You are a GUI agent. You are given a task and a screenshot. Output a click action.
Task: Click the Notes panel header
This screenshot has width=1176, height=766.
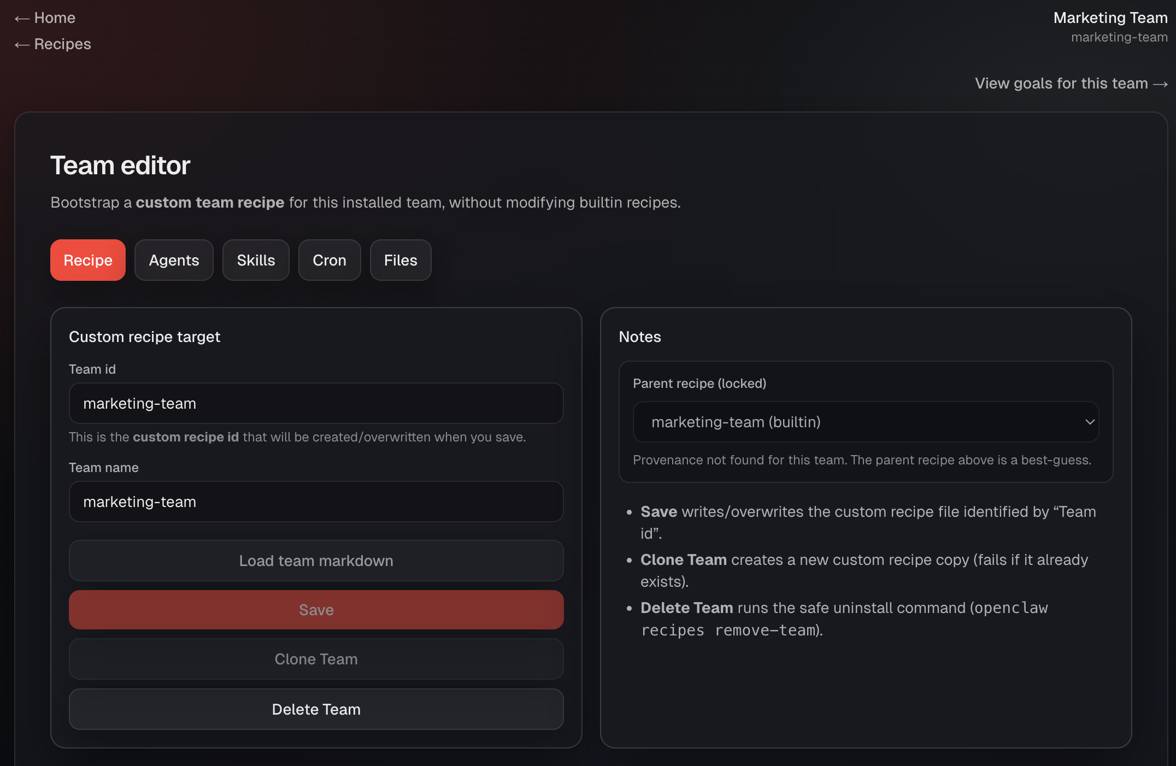639,337
